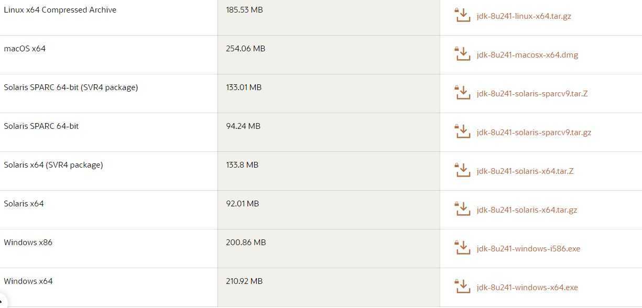Open the jdk-8u241-linux-x64.tar.gz link
This screenshot has height=308, width=642.
524,16
